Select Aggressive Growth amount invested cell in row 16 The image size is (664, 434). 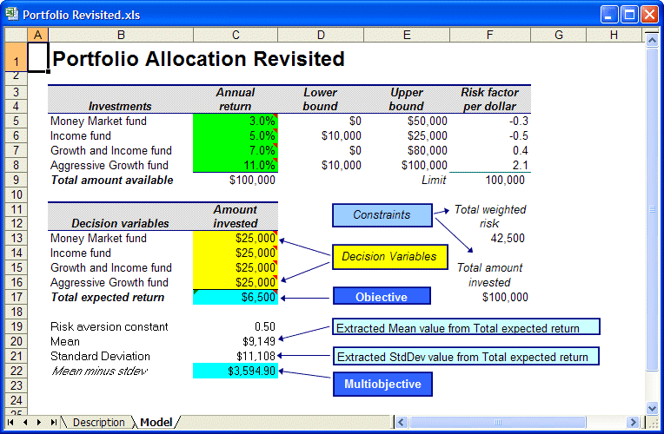tap(236, 282)
